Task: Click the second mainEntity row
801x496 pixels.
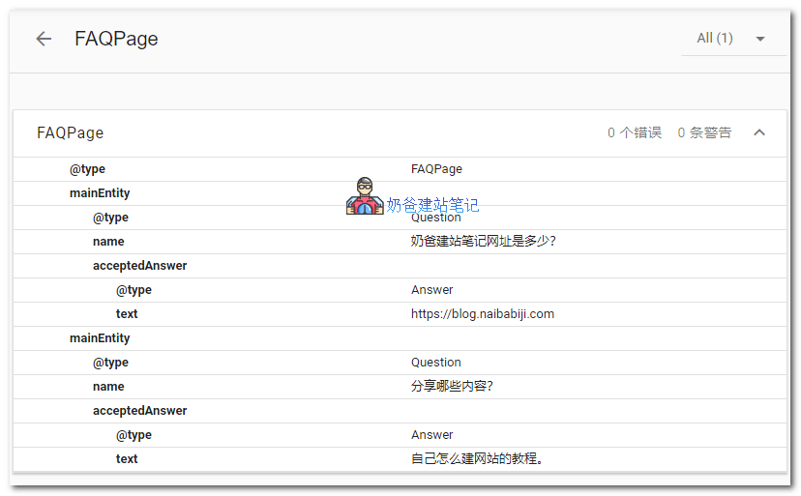Action: click(100, 338)
